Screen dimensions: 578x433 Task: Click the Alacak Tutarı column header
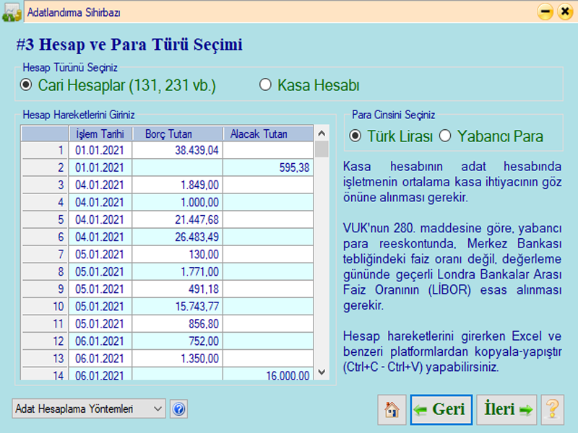[268, 134]
